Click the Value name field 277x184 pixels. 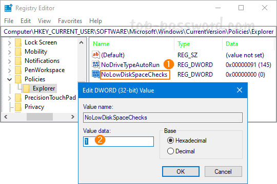163,118
